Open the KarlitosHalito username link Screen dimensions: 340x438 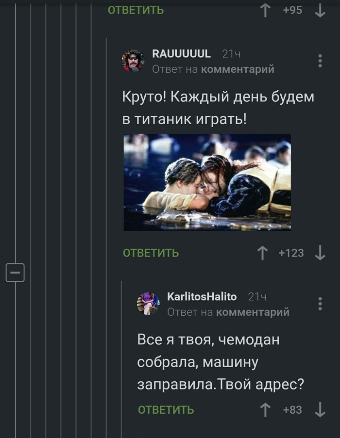click(x=202, y=296)
